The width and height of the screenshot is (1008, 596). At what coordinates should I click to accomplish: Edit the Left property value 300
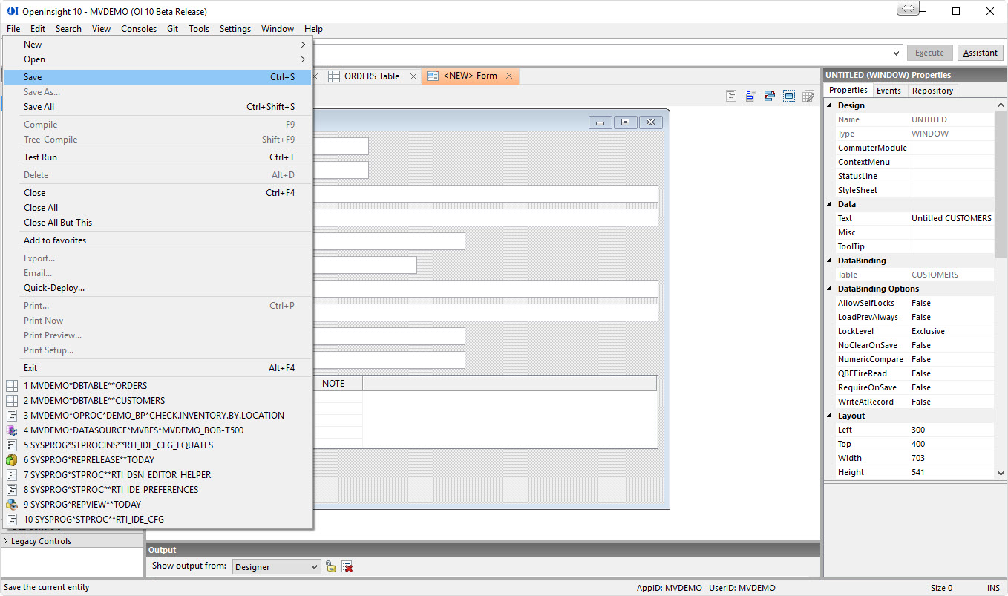(952, 430)
